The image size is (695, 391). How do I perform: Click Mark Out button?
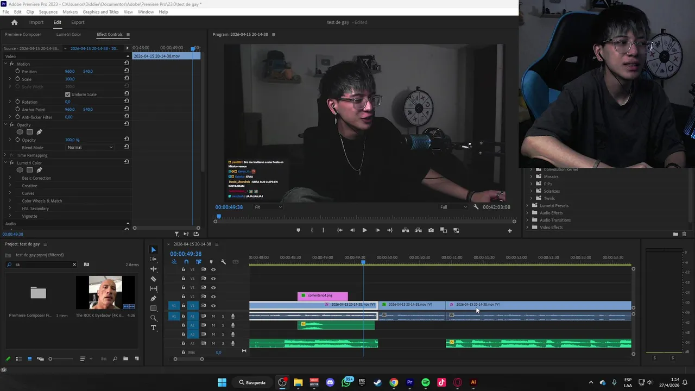pos(323,230)
